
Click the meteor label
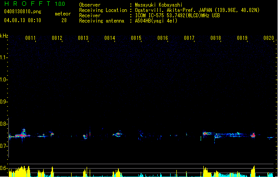tap(63, 14)
